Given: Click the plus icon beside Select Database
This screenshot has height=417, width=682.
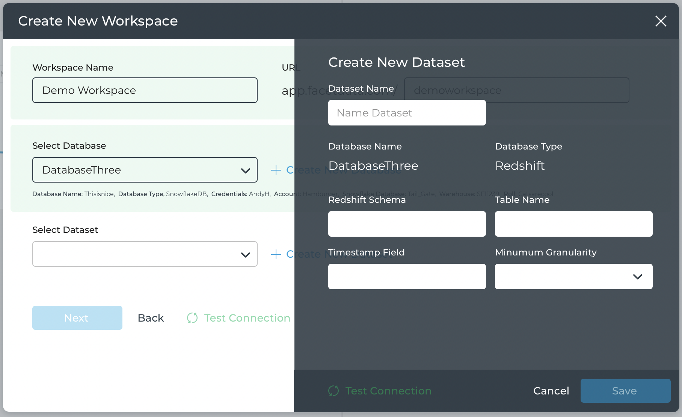Looking at the screenshot, I should 276,170.
